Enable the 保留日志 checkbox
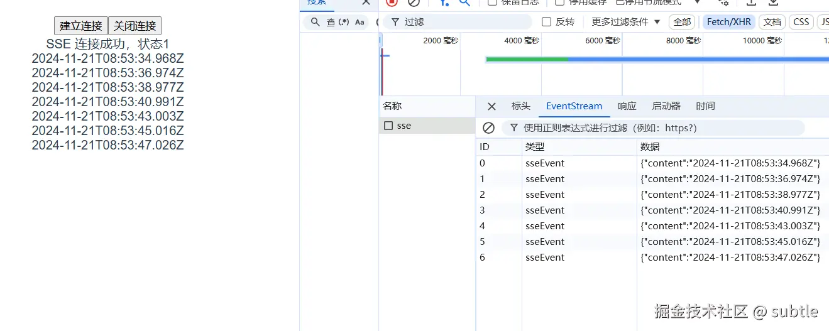829x331 pixels. [493, 3]
